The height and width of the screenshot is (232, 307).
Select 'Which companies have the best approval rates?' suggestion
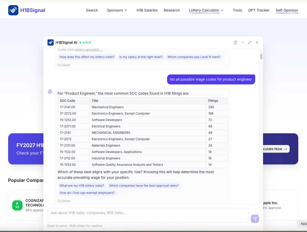pos(144,186)
